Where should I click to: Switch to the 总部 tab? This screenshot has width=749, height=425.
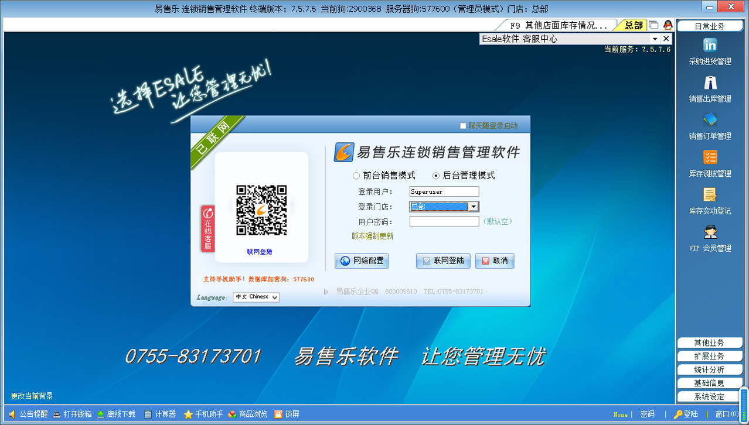pyautogui.click(x=633, y=25)
